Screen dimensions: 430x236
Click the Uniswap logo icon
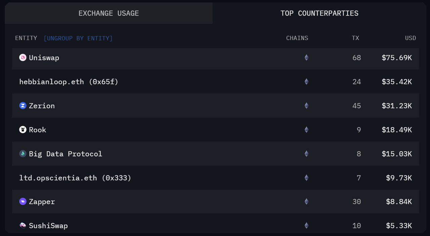(x=23, y=57)
